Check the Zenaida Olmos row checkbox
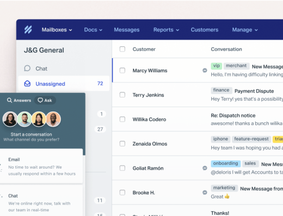 pyautogui.click(x=122, y=144)
